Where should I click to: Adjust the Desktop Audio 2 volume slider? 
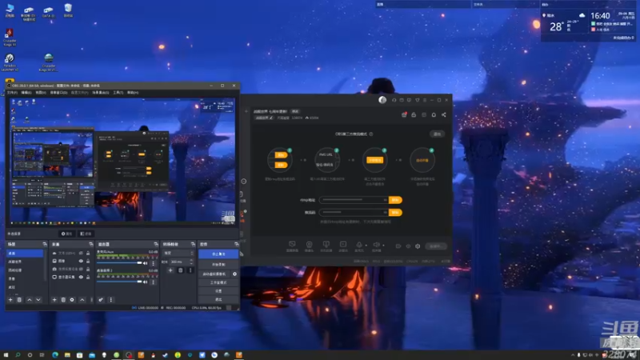(x=119, y=282)
